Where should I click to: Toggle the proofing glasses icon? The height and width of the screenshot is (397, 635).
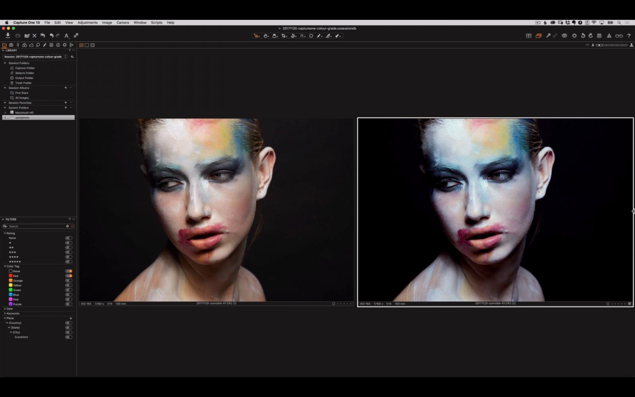(619, 36)
